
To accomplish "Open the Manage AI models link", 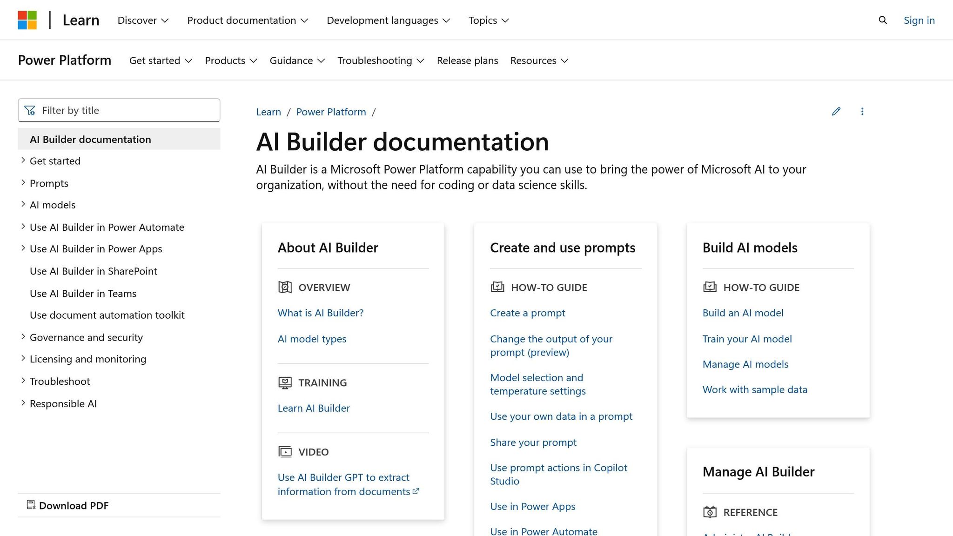I will pos(745,364).
